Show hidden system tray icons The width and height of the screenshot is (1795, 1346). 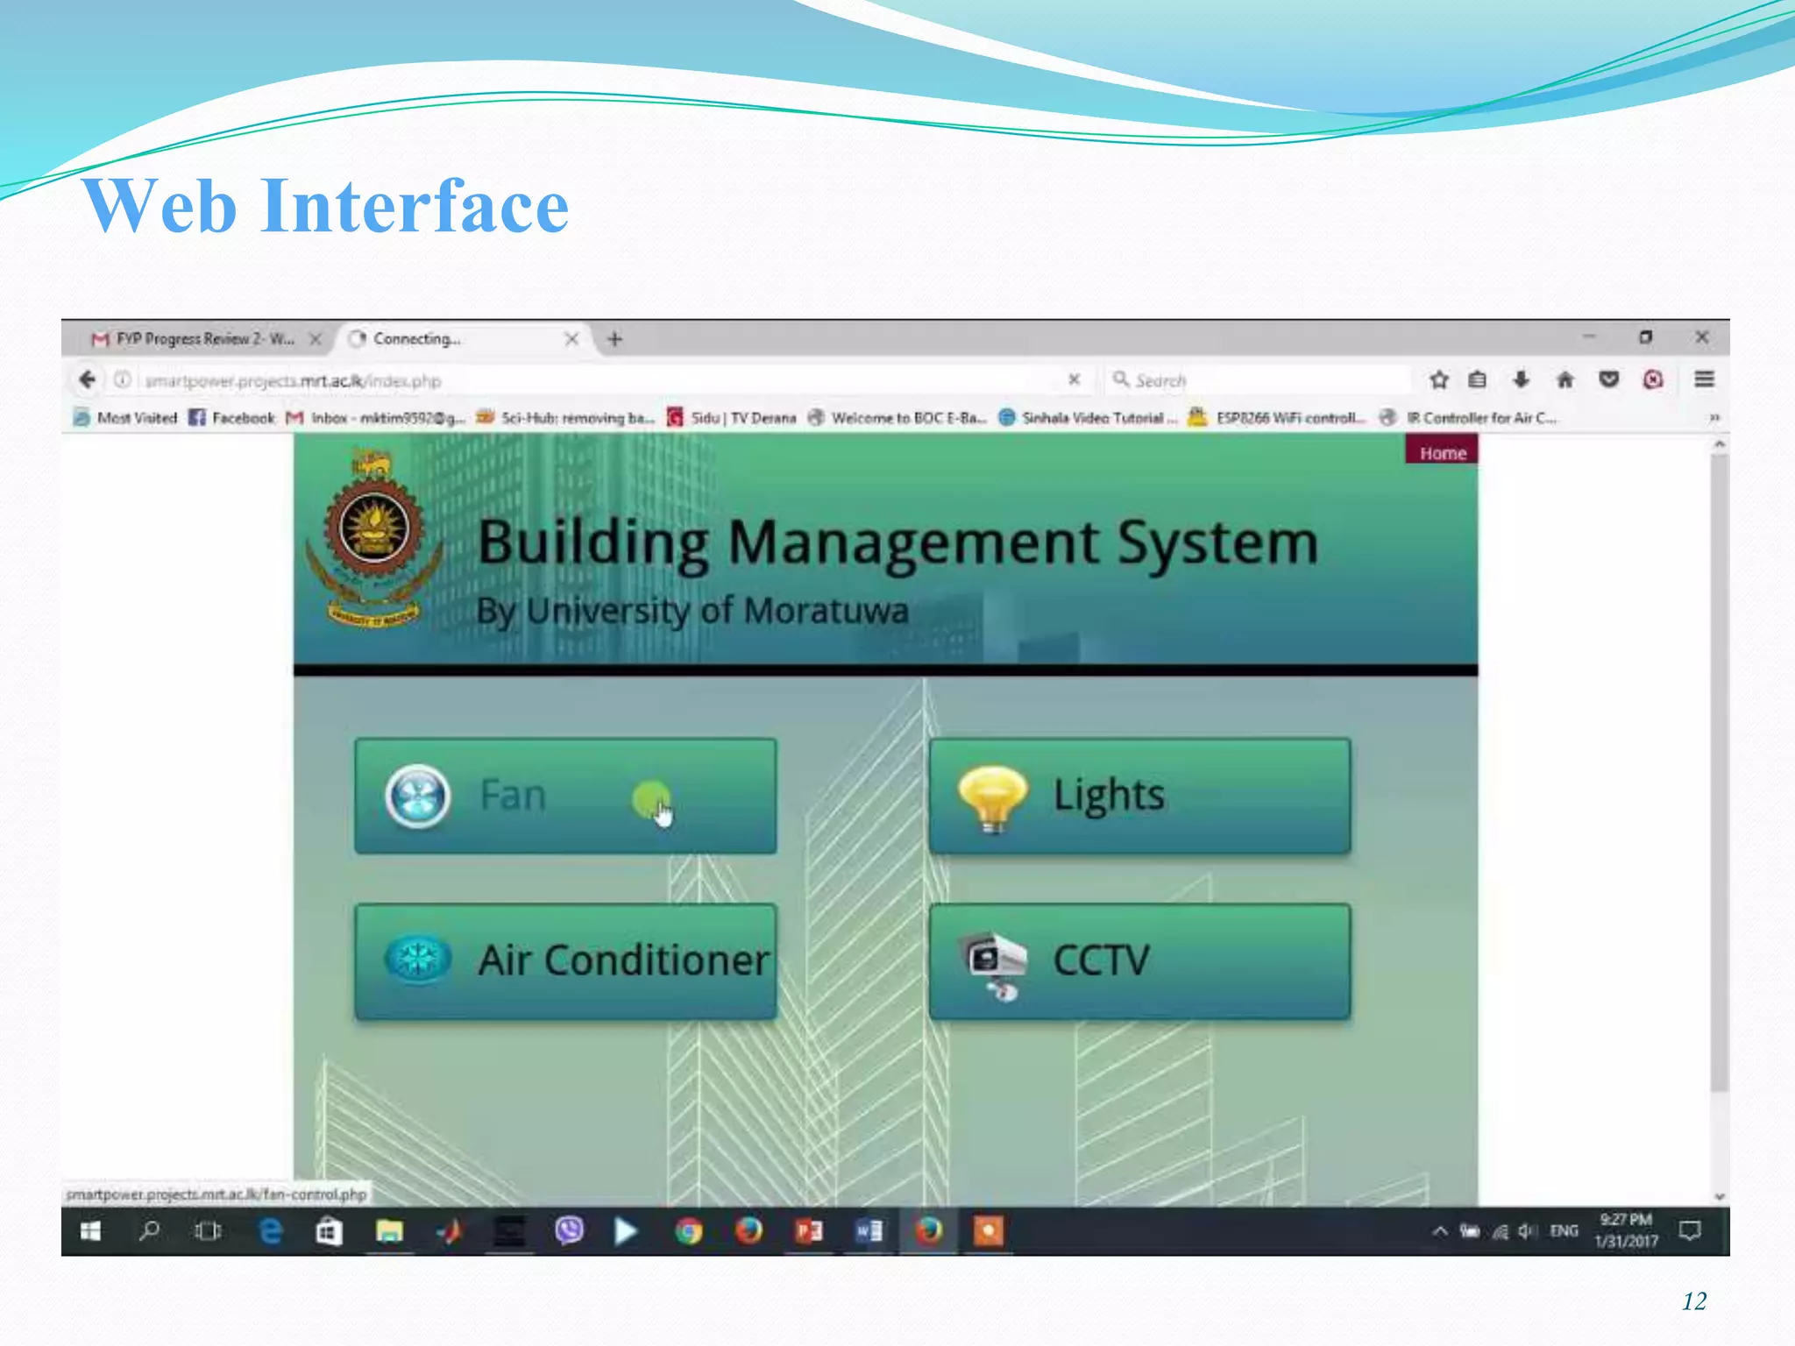point(1439,1231)
